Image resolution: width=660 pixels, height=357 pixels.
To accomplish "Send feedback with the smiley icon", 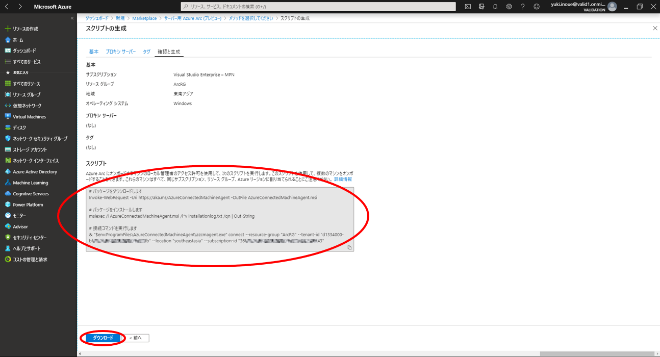I will (537, 7).
